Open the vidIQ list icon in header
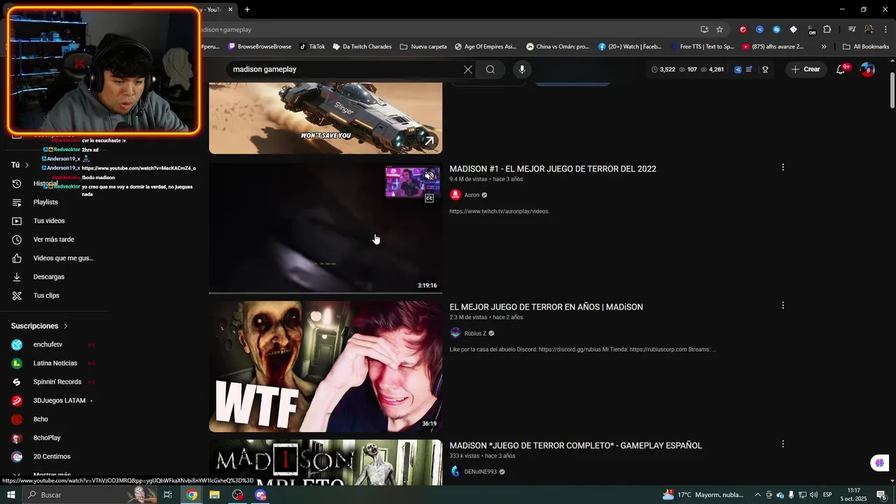The height and width of the screenshot is (504, 896). (749, 69)
